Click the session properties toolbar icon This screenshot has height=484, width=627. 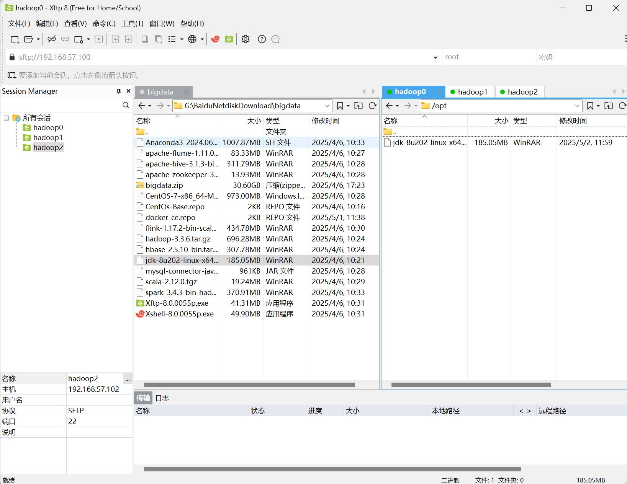point(79,39)
